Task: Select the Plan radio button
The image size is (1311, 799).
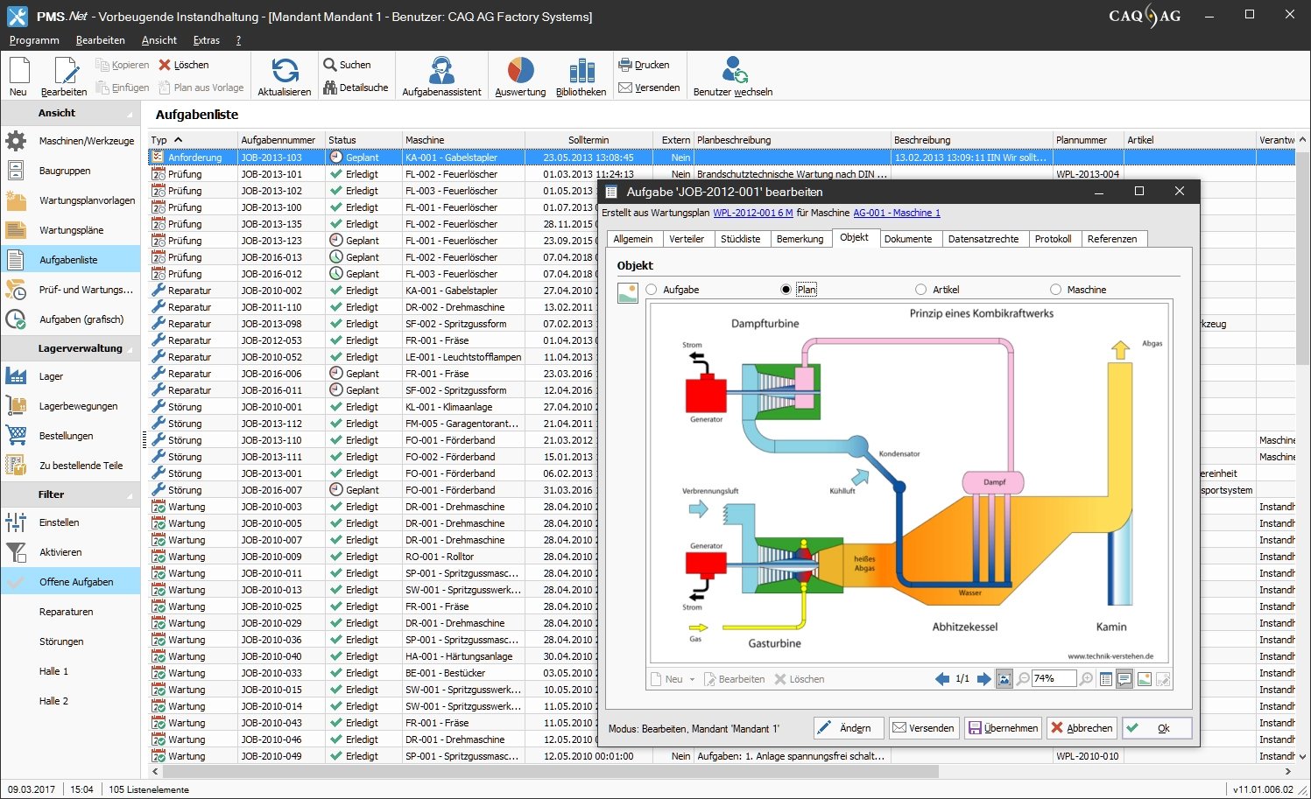Action: pos(786,290)
